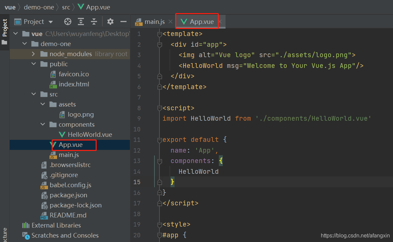Close the main.js tab
The height and width of the screenshot is (242, 393).
coord(170,22)
